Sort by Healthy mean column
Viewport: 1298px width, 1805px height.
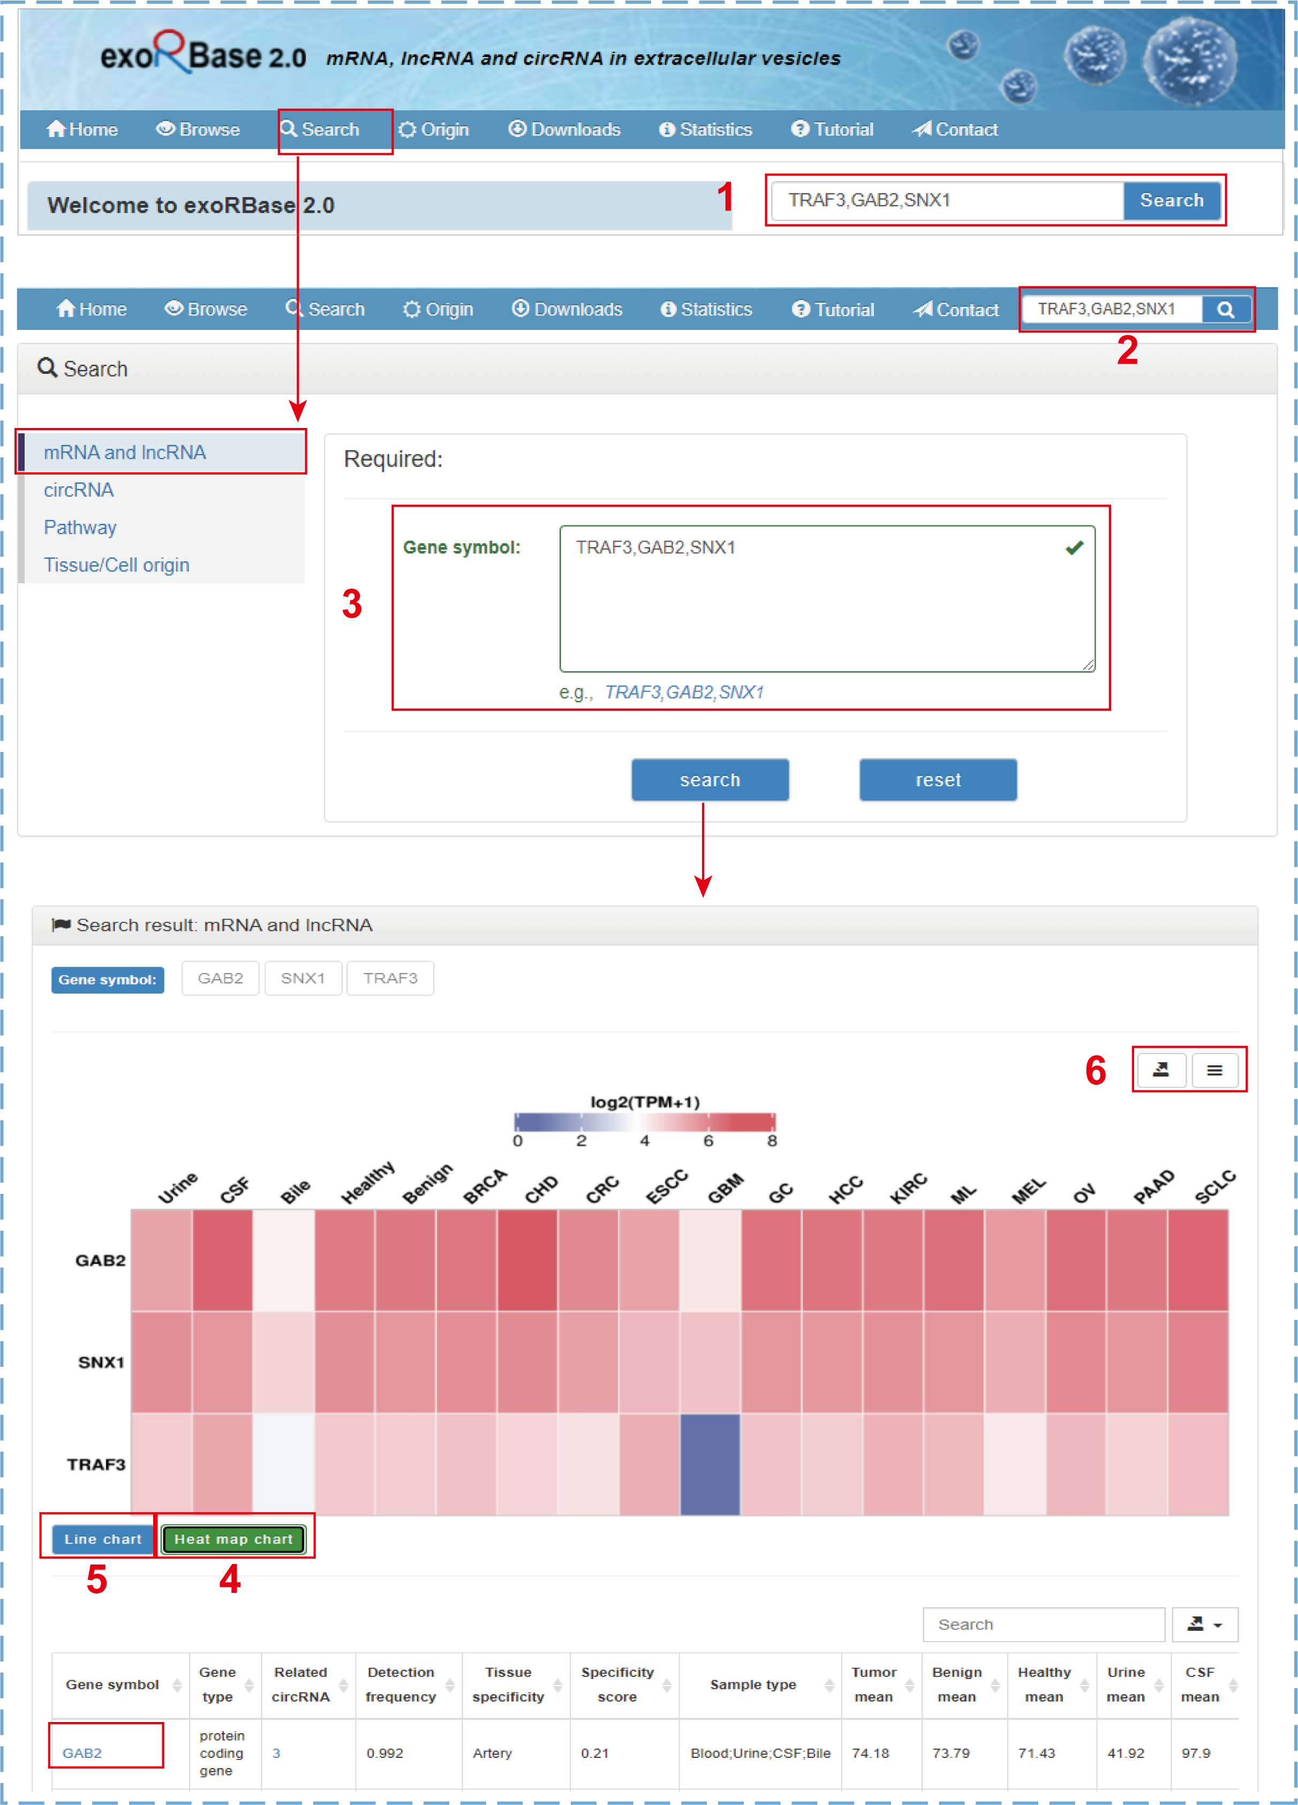1052,1684
